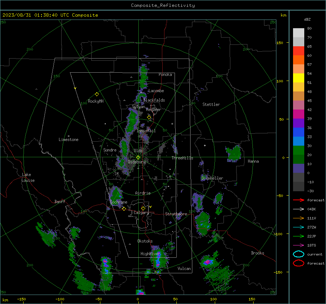Click the Lacombe town label
The width and height of the screenshot is (326, 304).
[156, 91]
